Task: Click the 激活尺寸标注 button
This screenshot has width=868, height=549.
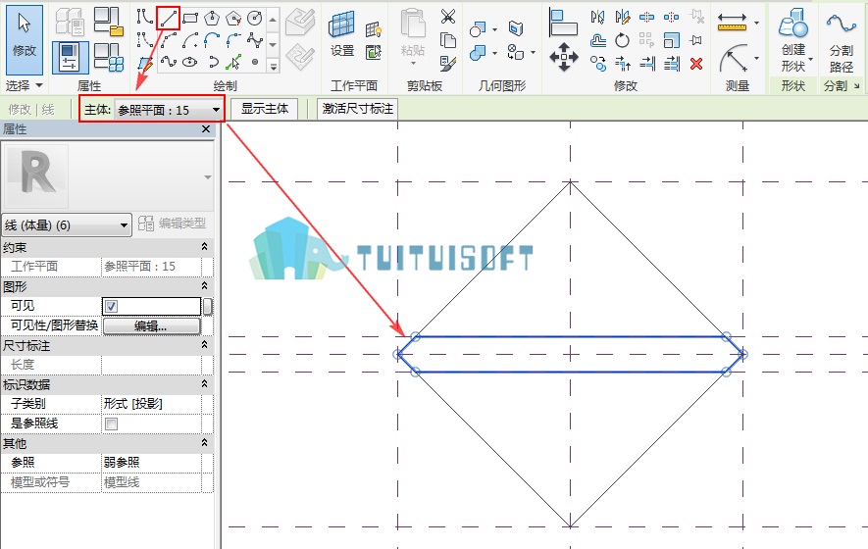Action: pyautogui.click(x=358, y=109)
